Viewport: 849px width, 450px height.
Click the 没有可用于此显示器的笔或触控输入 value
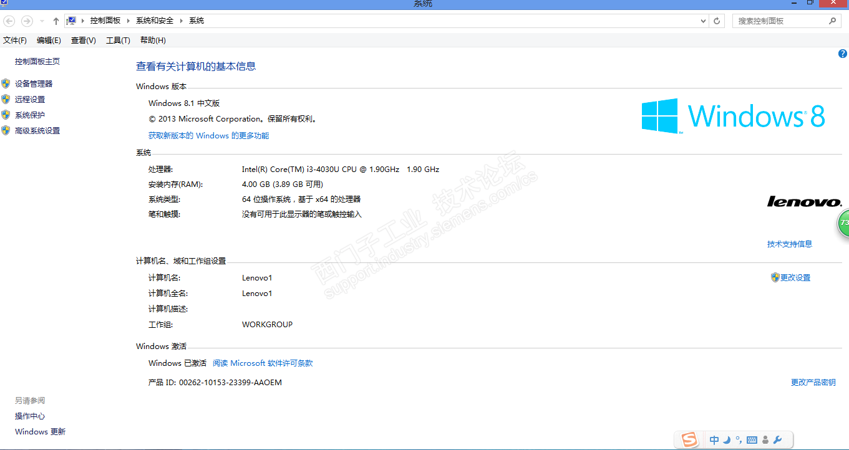click(x=302, y=214)
